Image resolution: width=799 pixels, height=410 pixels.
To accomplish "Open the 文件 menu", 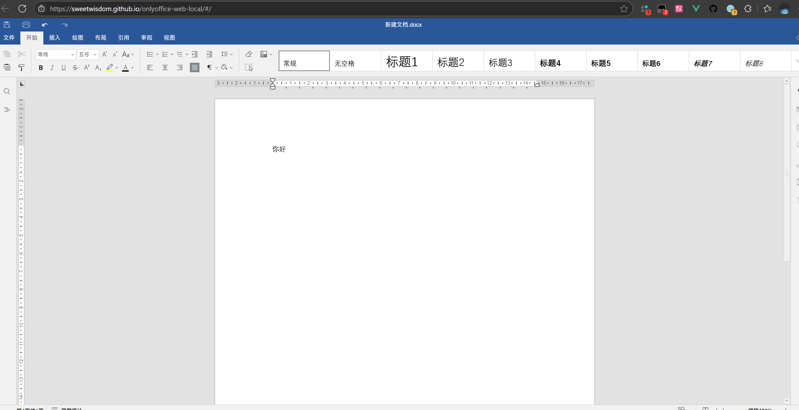I will 9,38.
